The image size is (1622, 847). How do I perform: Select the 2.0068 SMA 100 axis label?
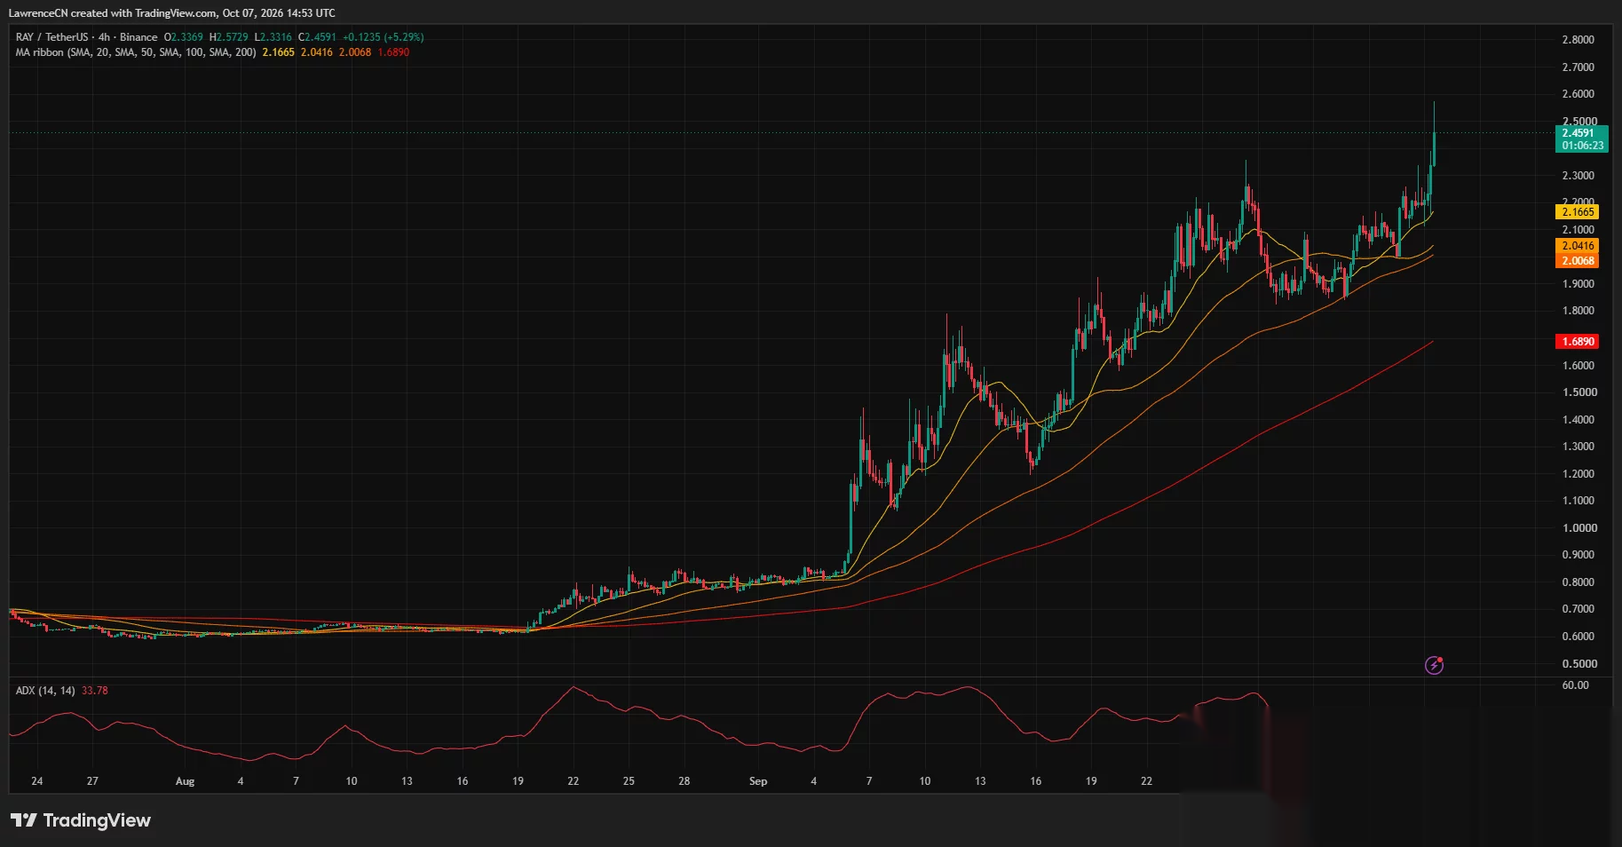pos(1578,261)
